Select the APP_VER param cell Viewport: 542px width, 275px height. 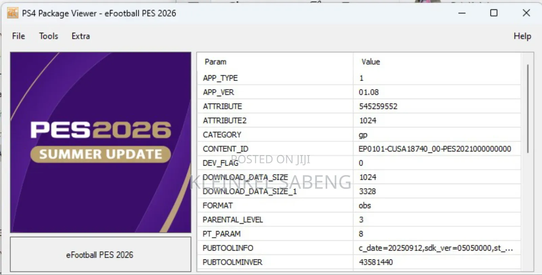click(x=275, y=92)
